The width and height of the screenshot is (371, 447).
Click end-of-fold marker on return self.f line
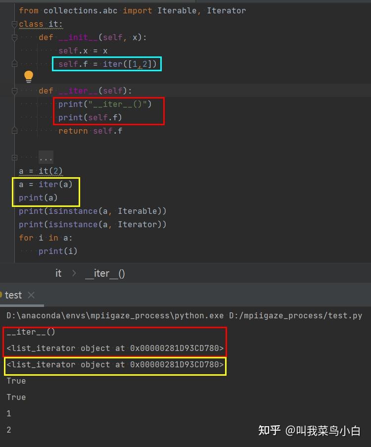pyautogui.click(x=14, y=131)
